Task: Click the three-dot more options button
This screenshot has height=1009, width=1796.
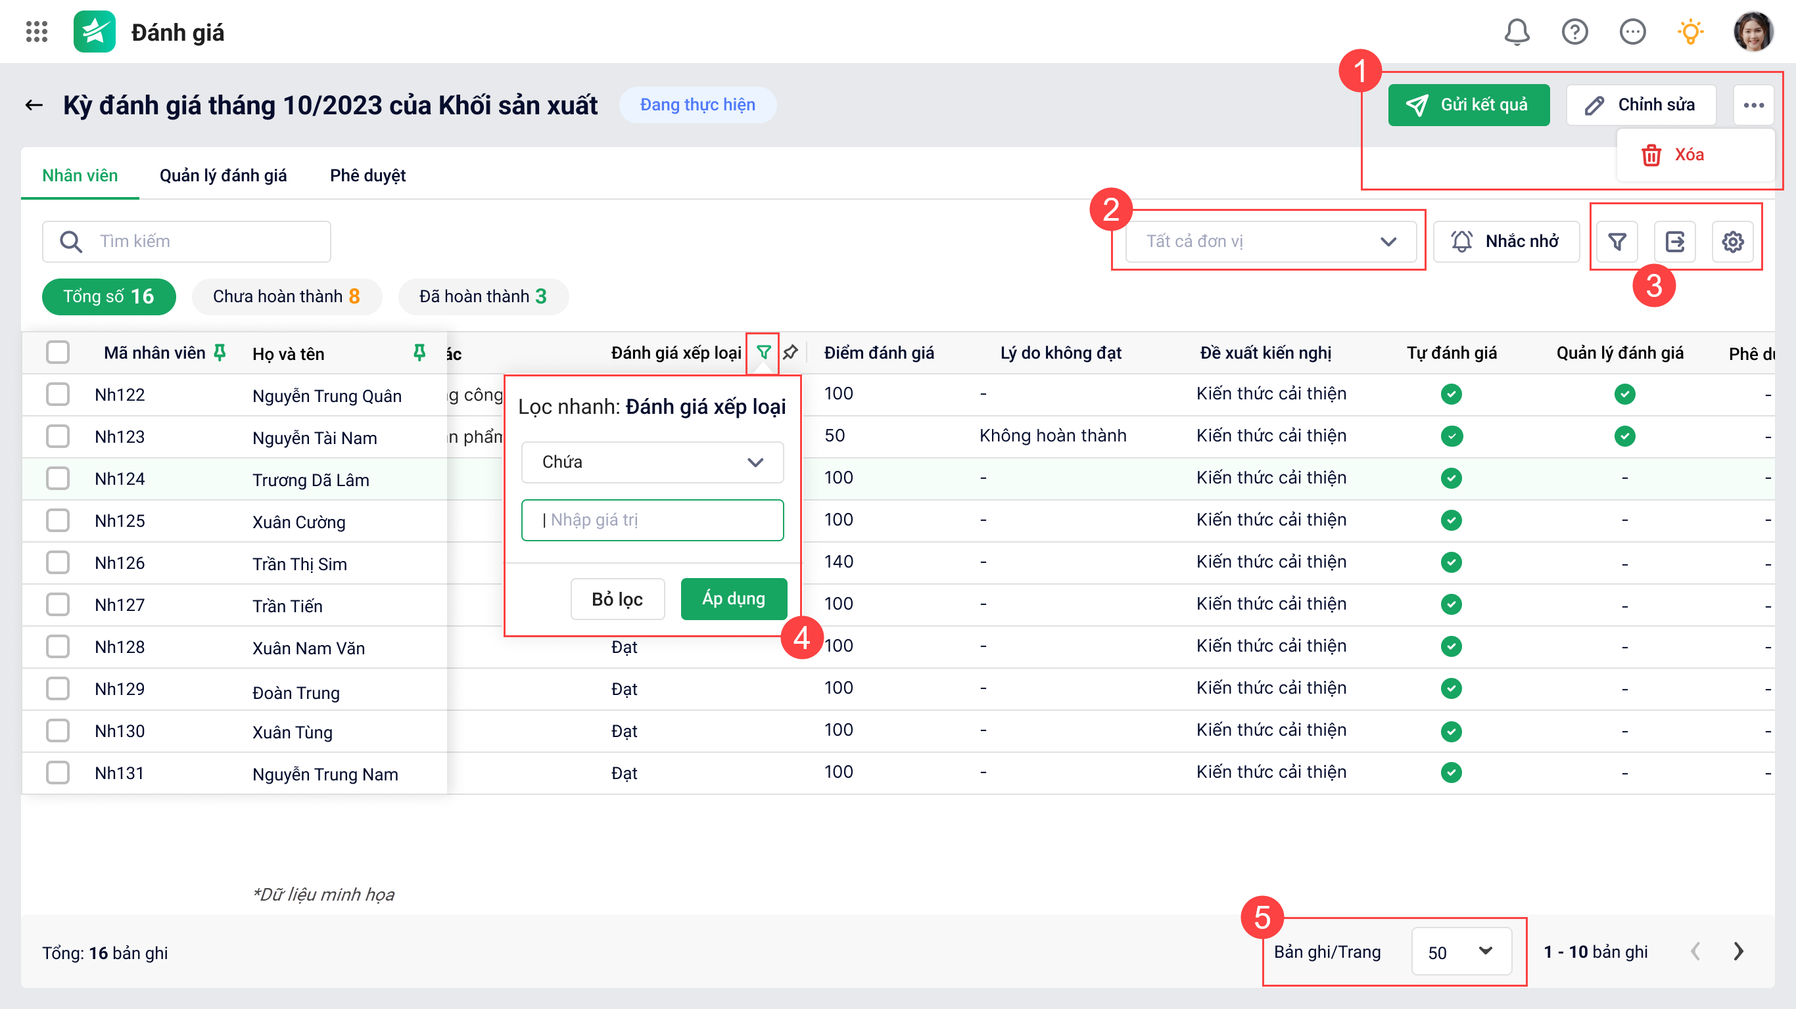Action: (1753, 105)
